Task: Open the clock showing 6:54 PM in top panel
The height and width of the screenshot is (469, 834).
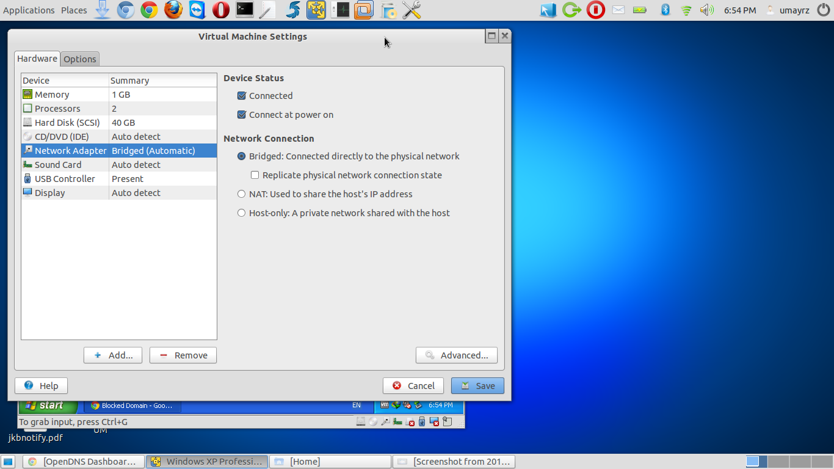Action: tap(740, 10)
